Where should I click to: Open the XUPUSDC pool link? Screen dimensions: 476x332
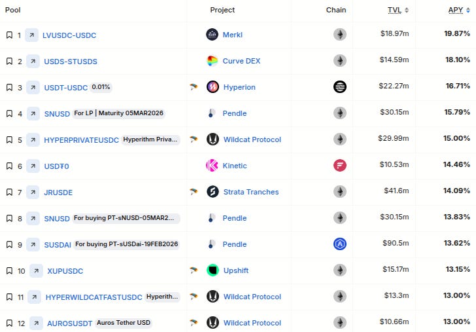coord(65,271)
